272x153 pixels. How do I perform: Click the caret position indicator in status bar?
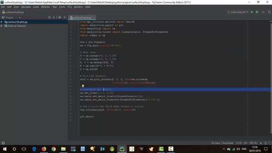239,143
